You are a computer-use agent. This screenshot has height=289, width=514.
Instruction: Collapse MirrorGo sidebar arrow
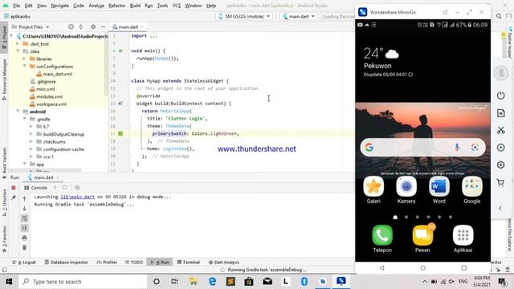pyautogui.click(x=500, y=208)
